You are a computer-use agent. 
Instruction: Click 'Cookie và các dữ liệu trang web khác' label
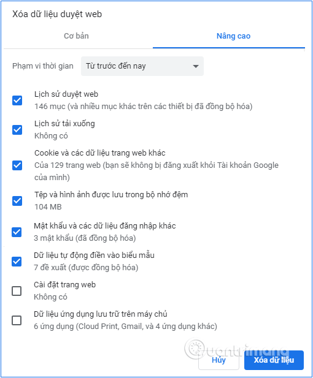pos(100,153)
